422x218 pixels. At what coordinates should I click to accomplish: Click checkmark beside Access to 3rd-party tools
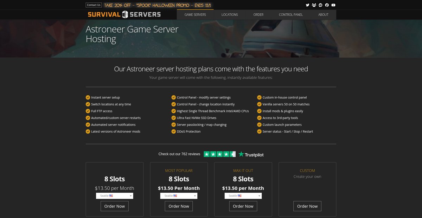[x=260, y=118]
